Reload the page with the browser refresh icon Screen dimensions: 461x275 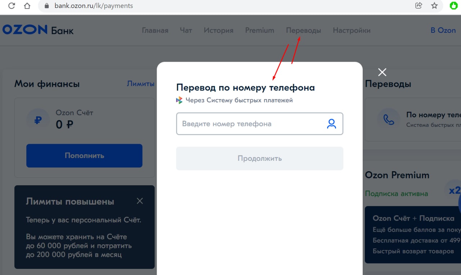click(12, 5)
